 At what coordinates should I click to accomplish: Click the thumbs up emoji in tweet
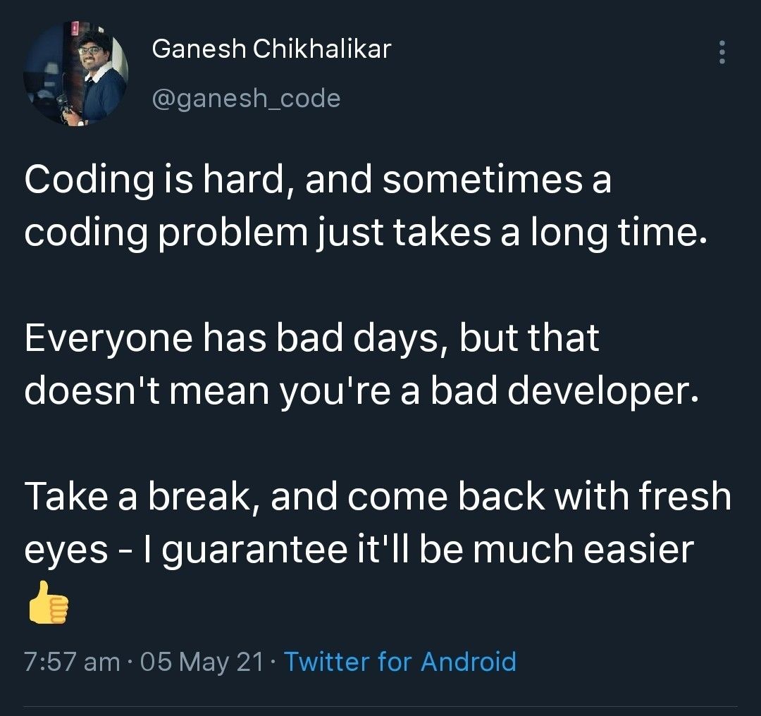(x=48, y=602)
